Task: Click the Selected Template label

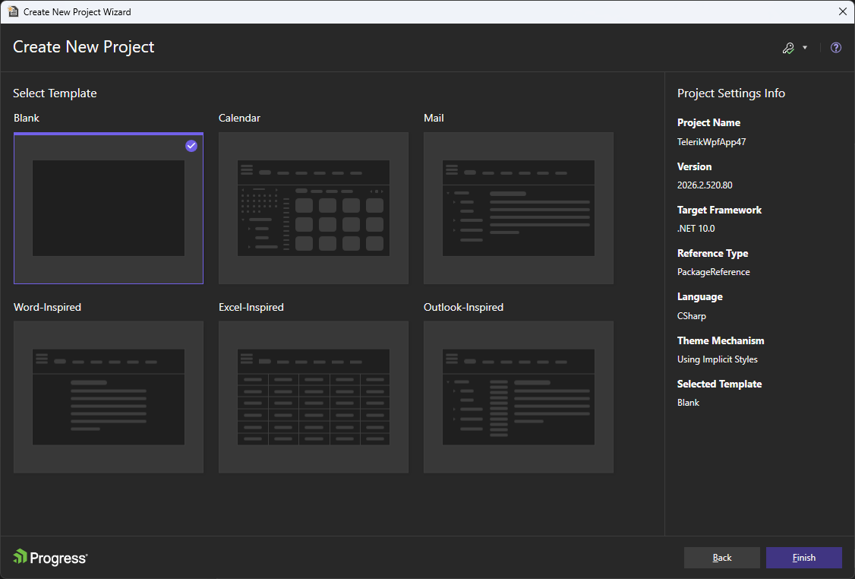Action: click(719, 384)
